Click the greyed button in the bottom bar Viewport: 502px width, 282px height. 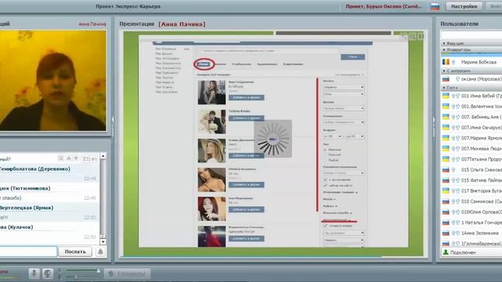point(127,274)
